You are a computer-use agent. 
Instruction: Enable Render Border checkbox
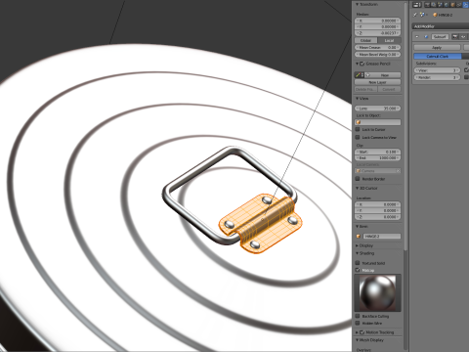pos(358,179)
